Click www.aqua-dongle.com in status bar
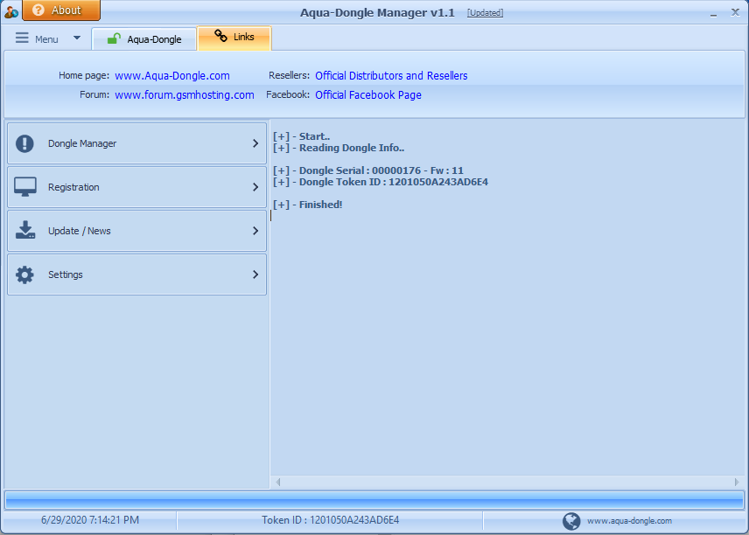 pos(629,521)
